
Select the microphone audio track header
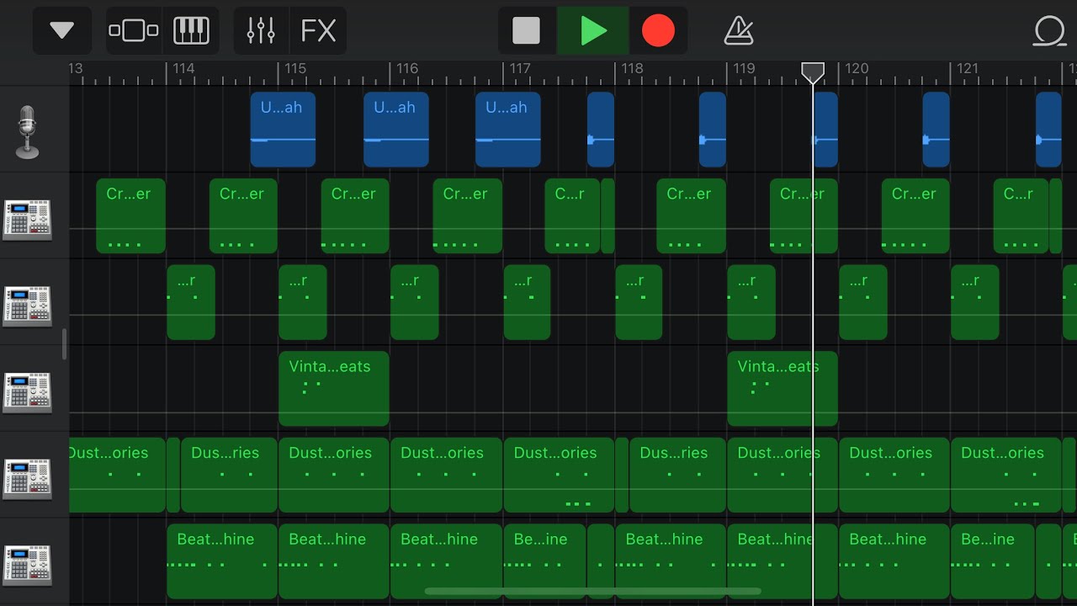[28, 132]
